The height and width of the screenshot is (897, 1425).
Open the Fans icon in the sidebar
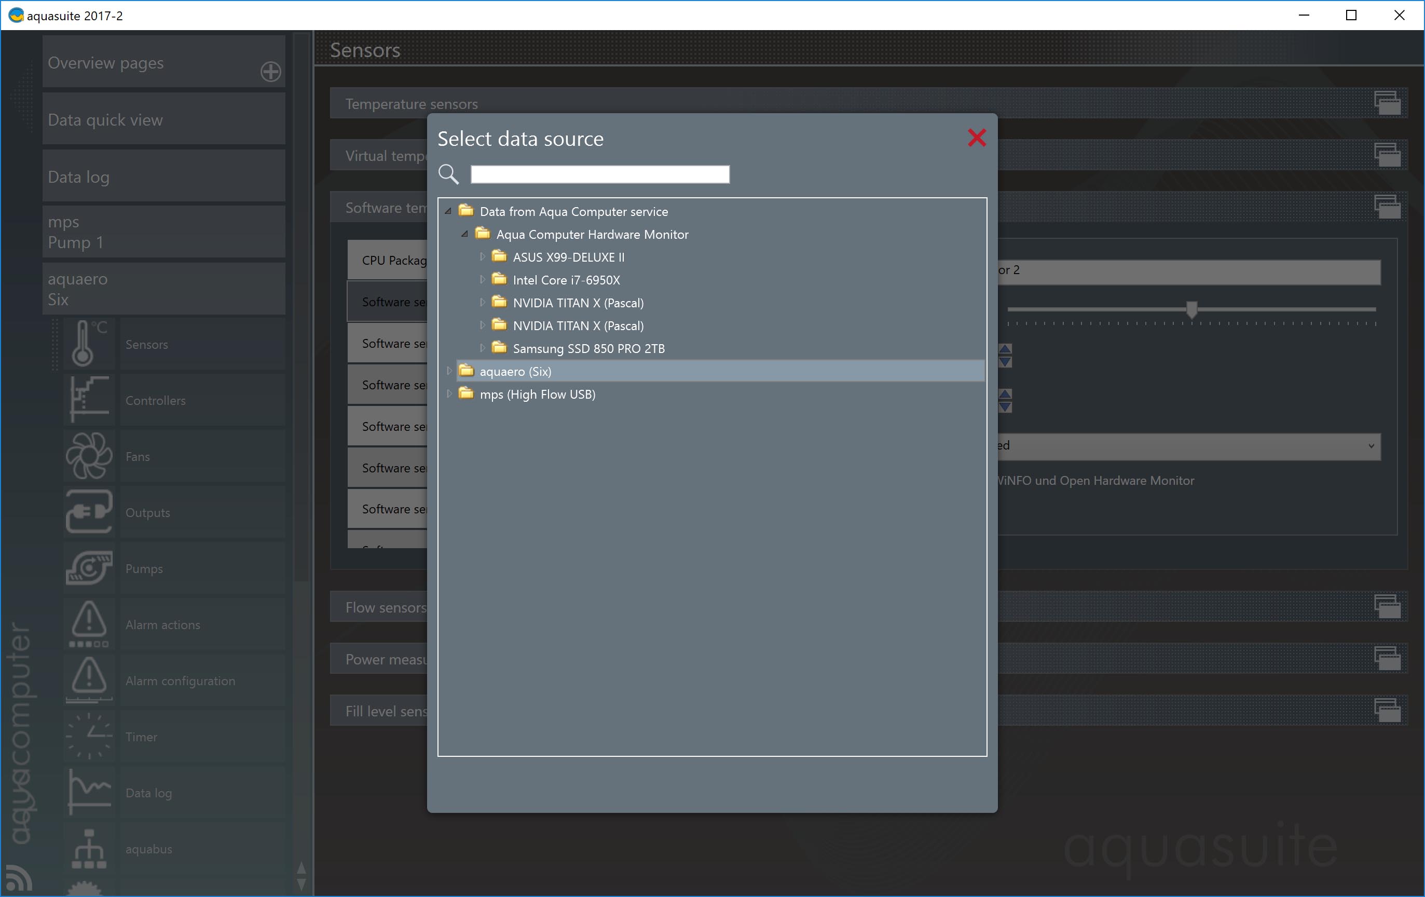(x=88, y=456)
